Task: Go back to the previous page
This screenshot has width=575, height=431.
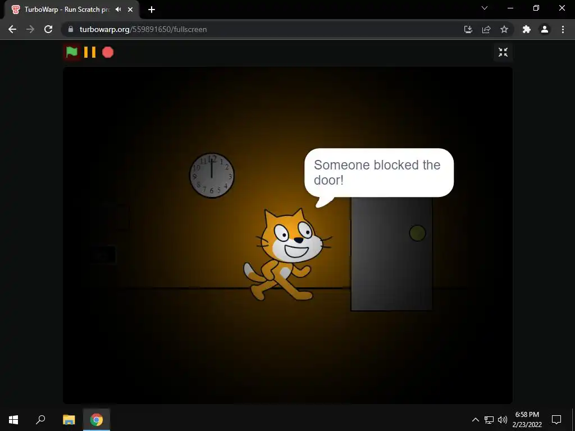Action: pyautogui.click(x=12, y=29)
